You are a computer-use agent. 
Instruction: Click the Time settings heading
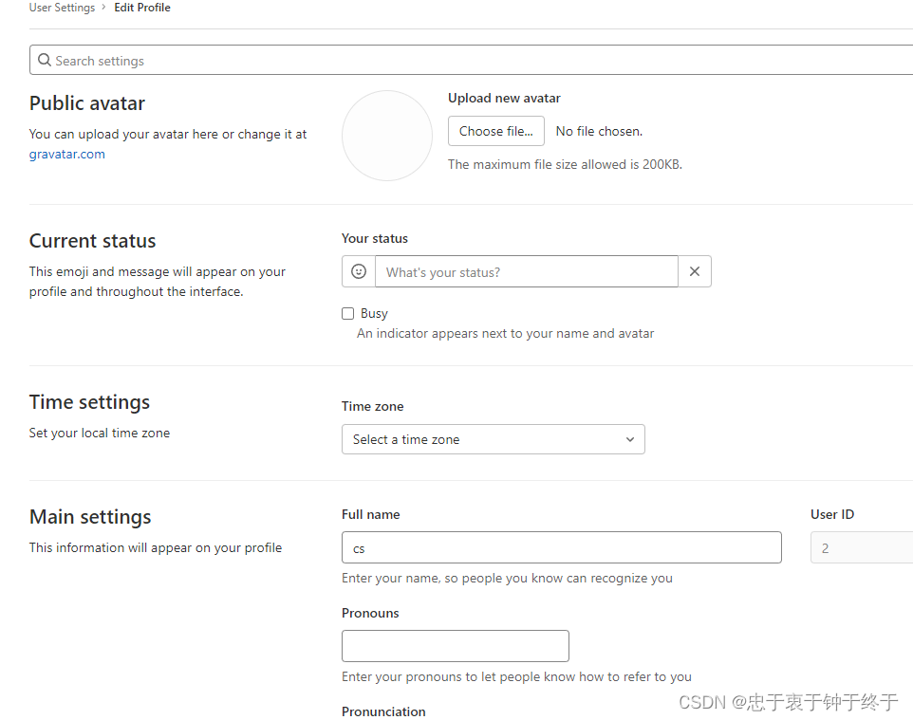coord(89,403)
